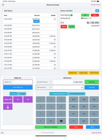Click the 12:52:33 PM bid history row

(30, 36)
